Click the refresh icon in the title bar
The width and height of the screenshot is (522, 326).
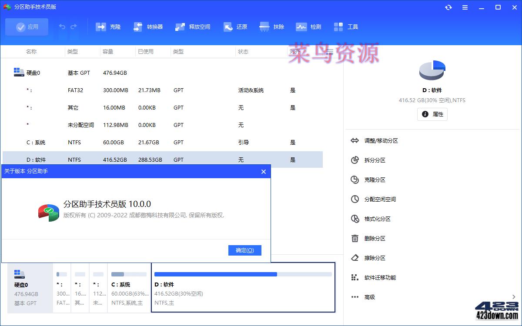448,7
